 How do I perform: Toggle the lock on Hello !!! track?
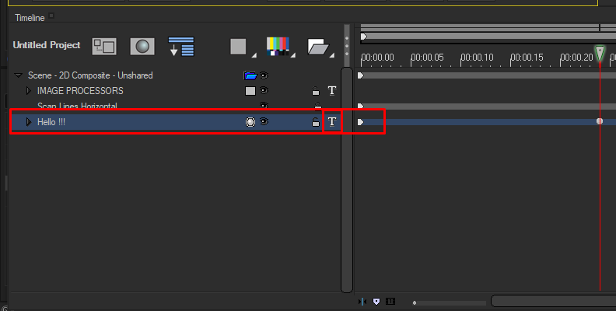pyautogui.click(x=315, y=123)
